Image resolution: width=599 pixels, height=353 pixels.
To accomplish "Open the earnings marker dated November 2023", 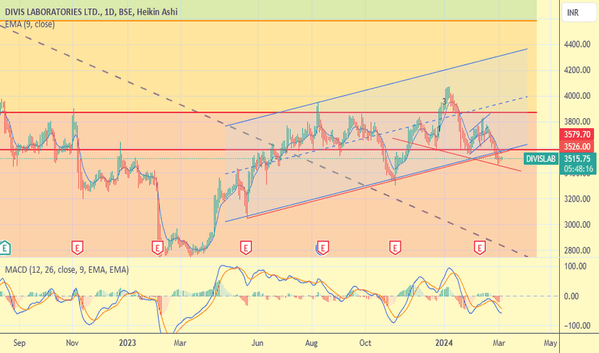I will tap(395, 248).
